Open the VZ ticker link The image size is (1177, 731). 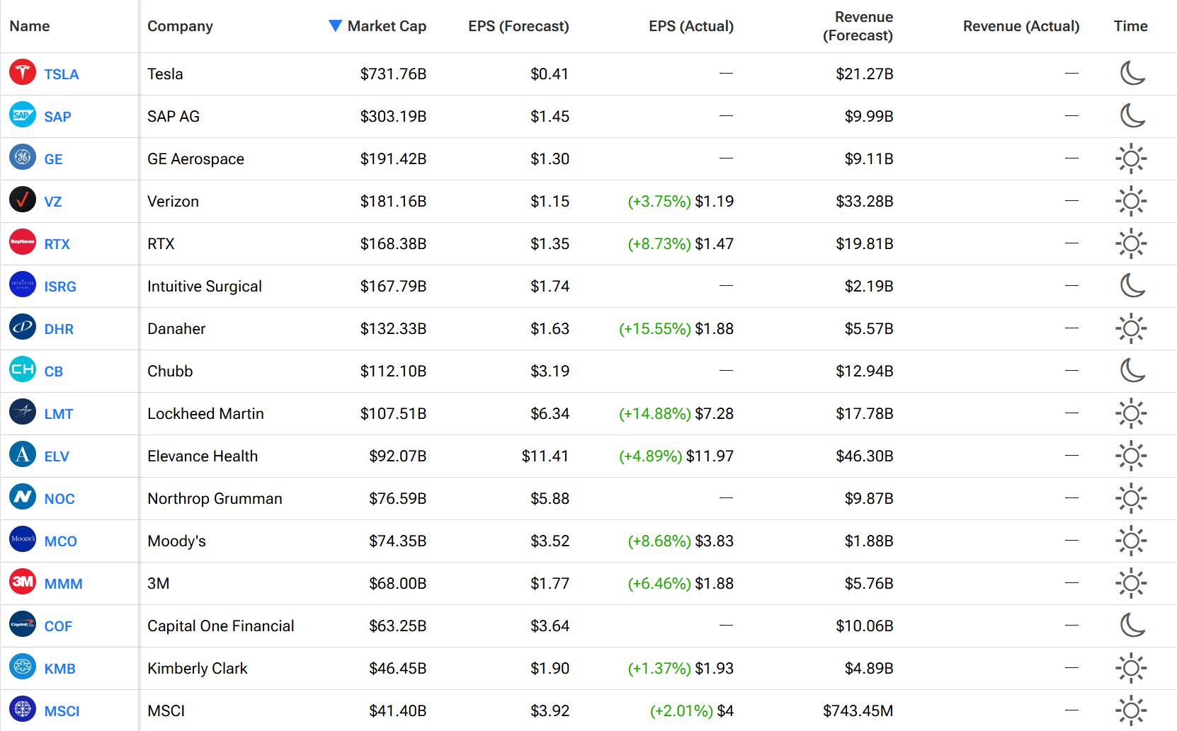click(x=53, y=202)
